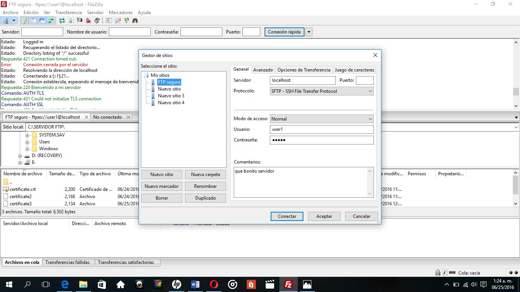
Task: Toggle the message log display
Action: [x=24, y=21]
